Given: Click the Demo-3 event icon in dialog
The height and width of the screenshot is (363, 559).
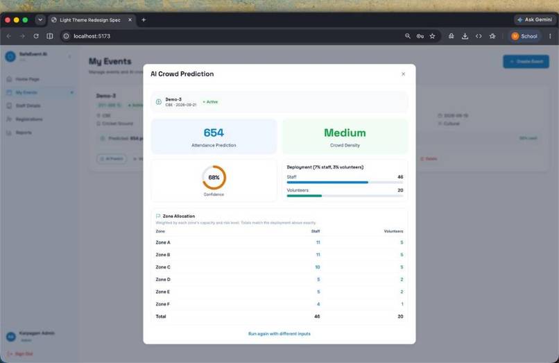Looking at the screenshot, I should [x=159, y=102].
